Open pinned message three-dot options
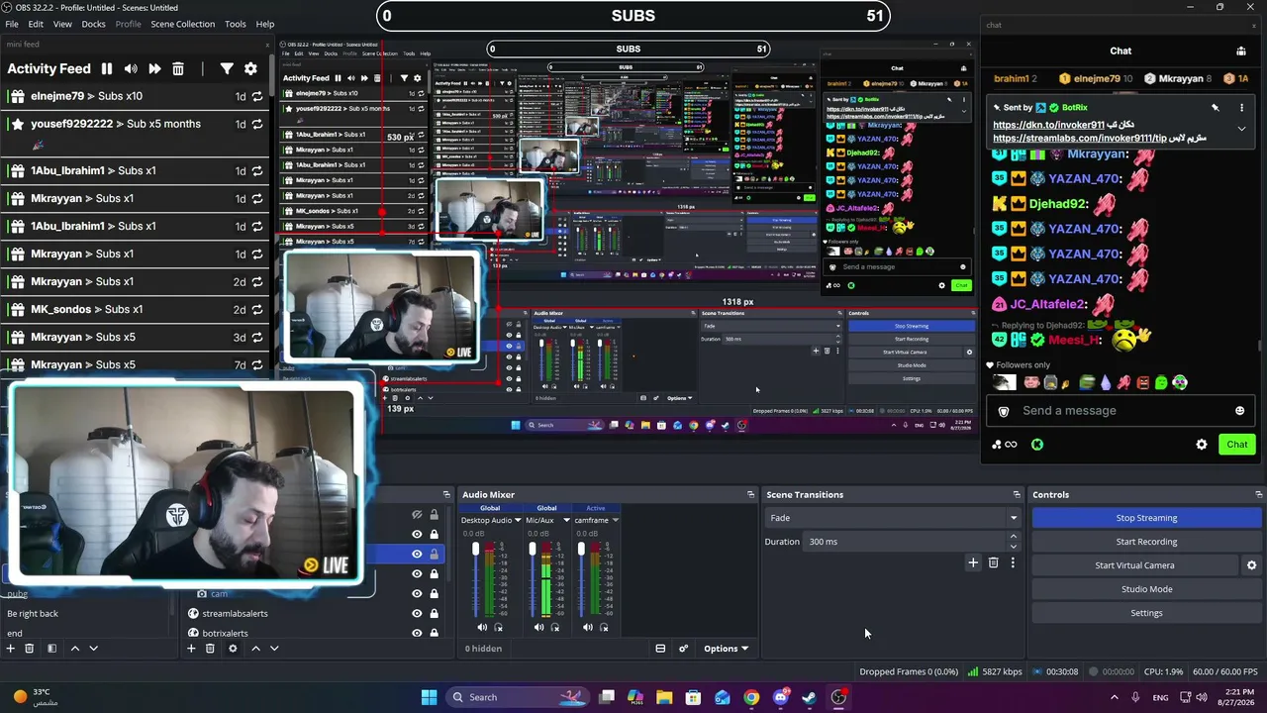 (1241, 107)
